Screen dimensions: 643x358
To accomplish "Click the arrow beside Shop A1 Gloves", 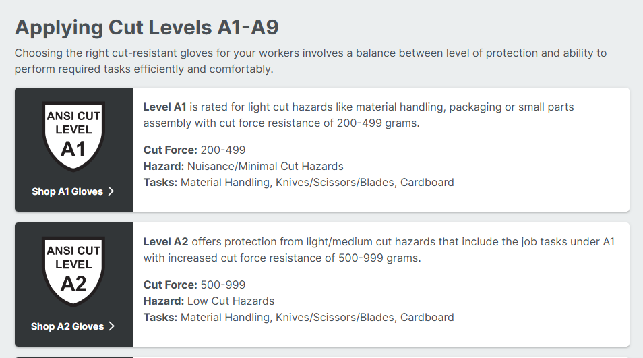I will [111, 191].
